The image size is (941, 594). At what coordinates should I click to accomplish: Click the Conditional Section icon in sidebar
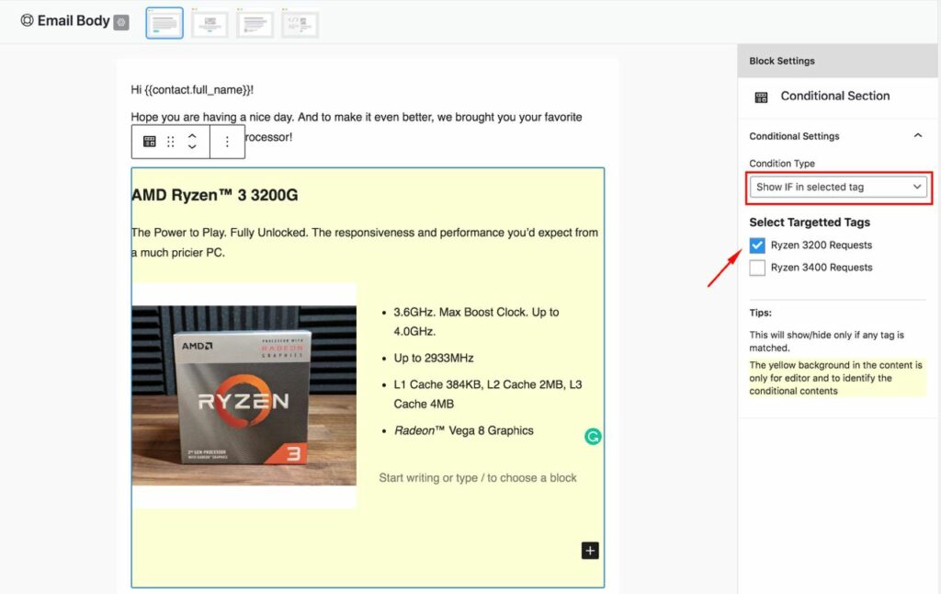pyautogui.click(x=761, y=97)
